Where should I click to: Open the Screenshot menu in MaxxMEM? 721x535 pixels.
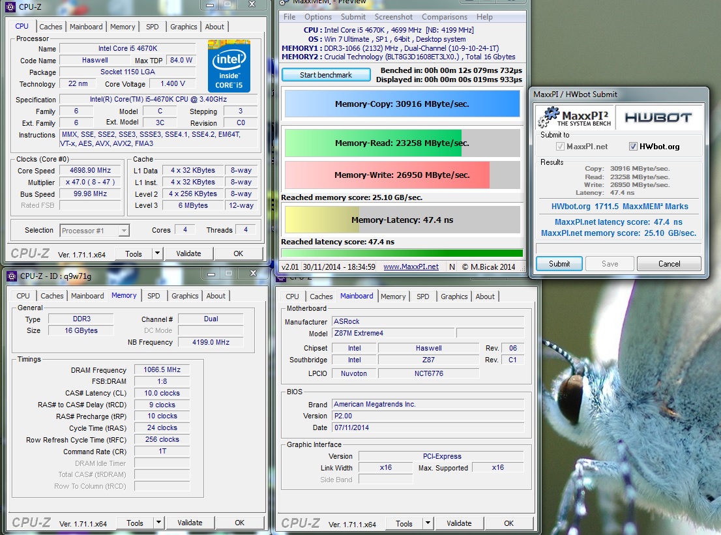[394, 17]
